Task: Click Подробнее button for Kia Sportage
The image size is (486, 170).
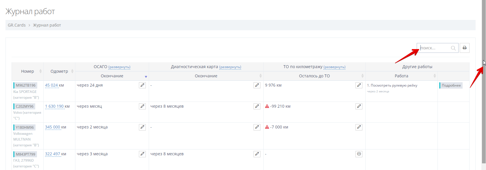Action: coord(451,85)
